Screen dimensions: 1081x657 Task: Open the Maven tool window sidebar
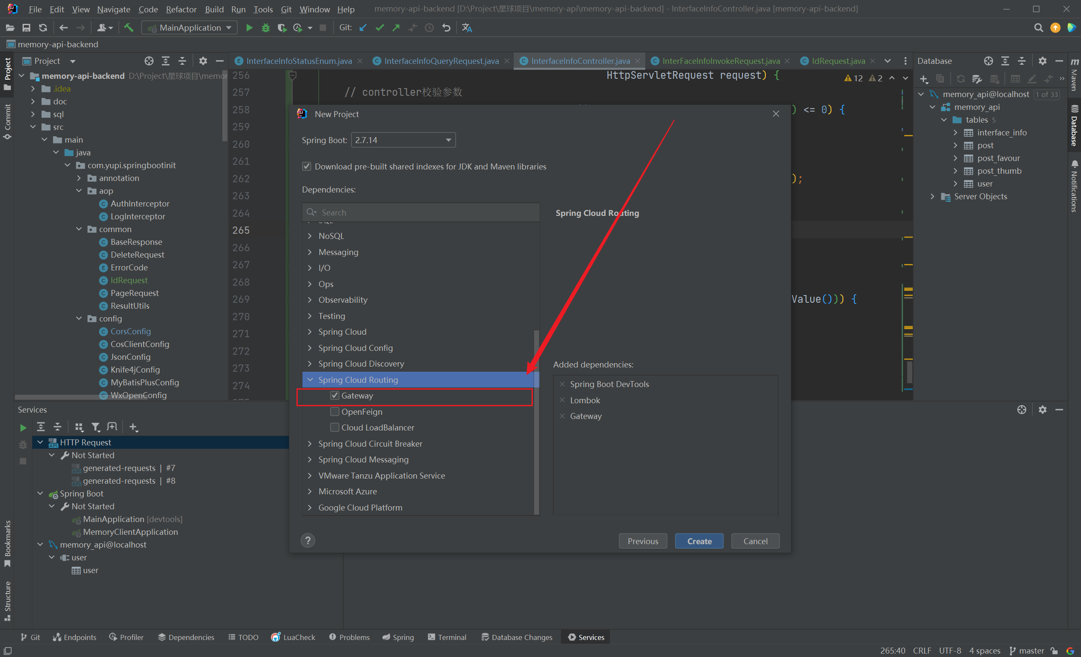[x=1075, y=75]
